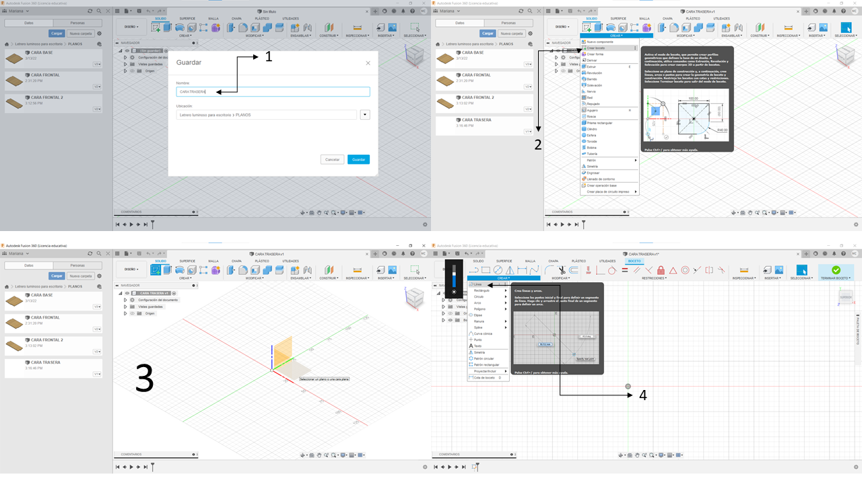Click timeline settings gear in sketch window

855,467
